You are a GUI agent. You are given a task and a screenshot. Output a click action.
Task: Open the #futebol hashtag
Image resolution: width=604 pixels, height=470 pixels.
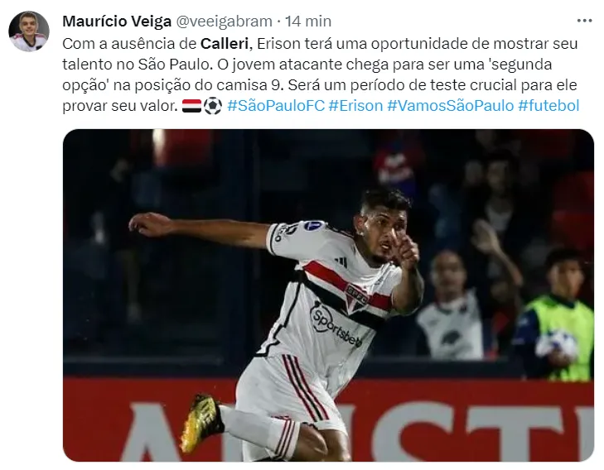coord(548,105)
